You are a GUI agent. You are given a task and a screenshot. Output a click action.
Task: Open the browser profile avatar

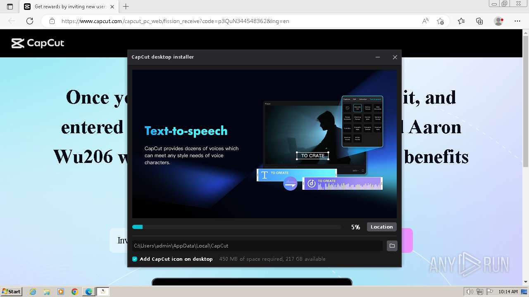pos(498,21)
